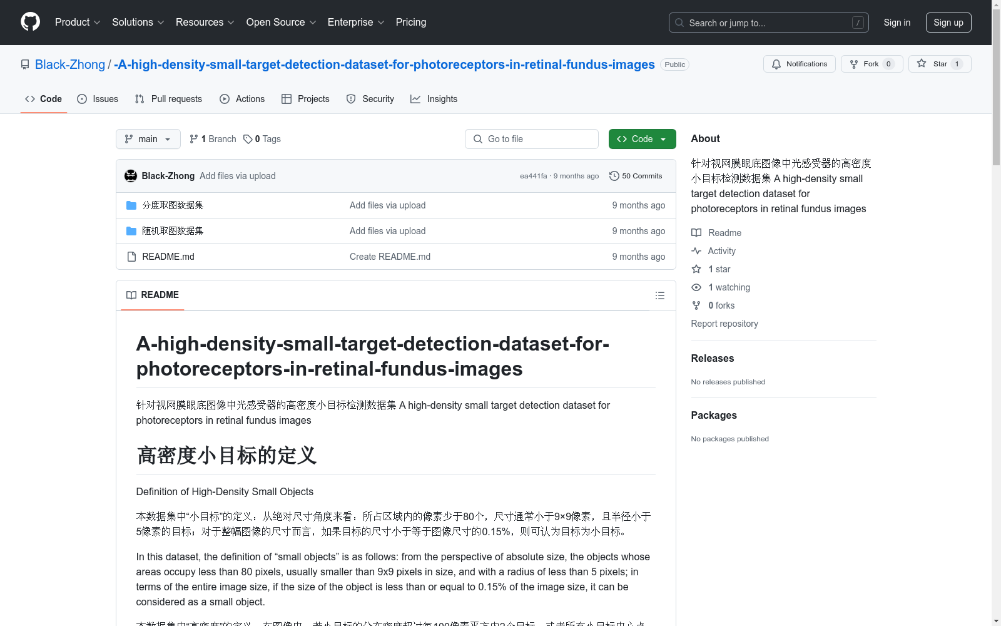Click the branch icon beside 1 Branch

click(194, 139)
